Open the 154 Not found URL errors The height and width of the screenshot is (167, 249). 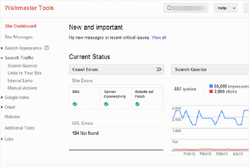(85, 133)
